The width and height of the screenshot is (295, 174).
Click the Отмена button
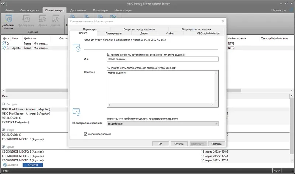tap(179, 144)
